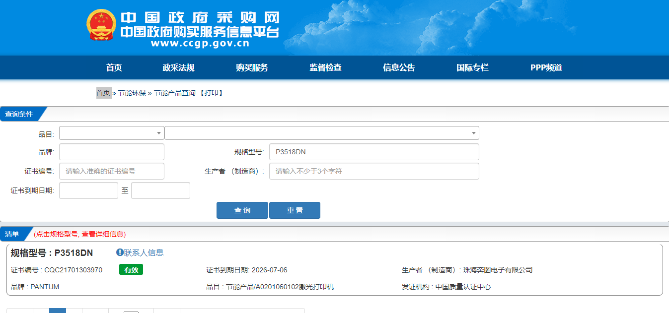Open the 购买服务 navigation item
Screen dimensions: 669x313
pyautogui.click(x=252, y=68)
